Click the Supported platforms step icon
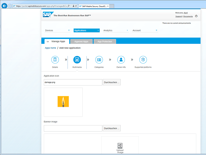The height and width of the screenshot is (155, 206). (143, 60)
